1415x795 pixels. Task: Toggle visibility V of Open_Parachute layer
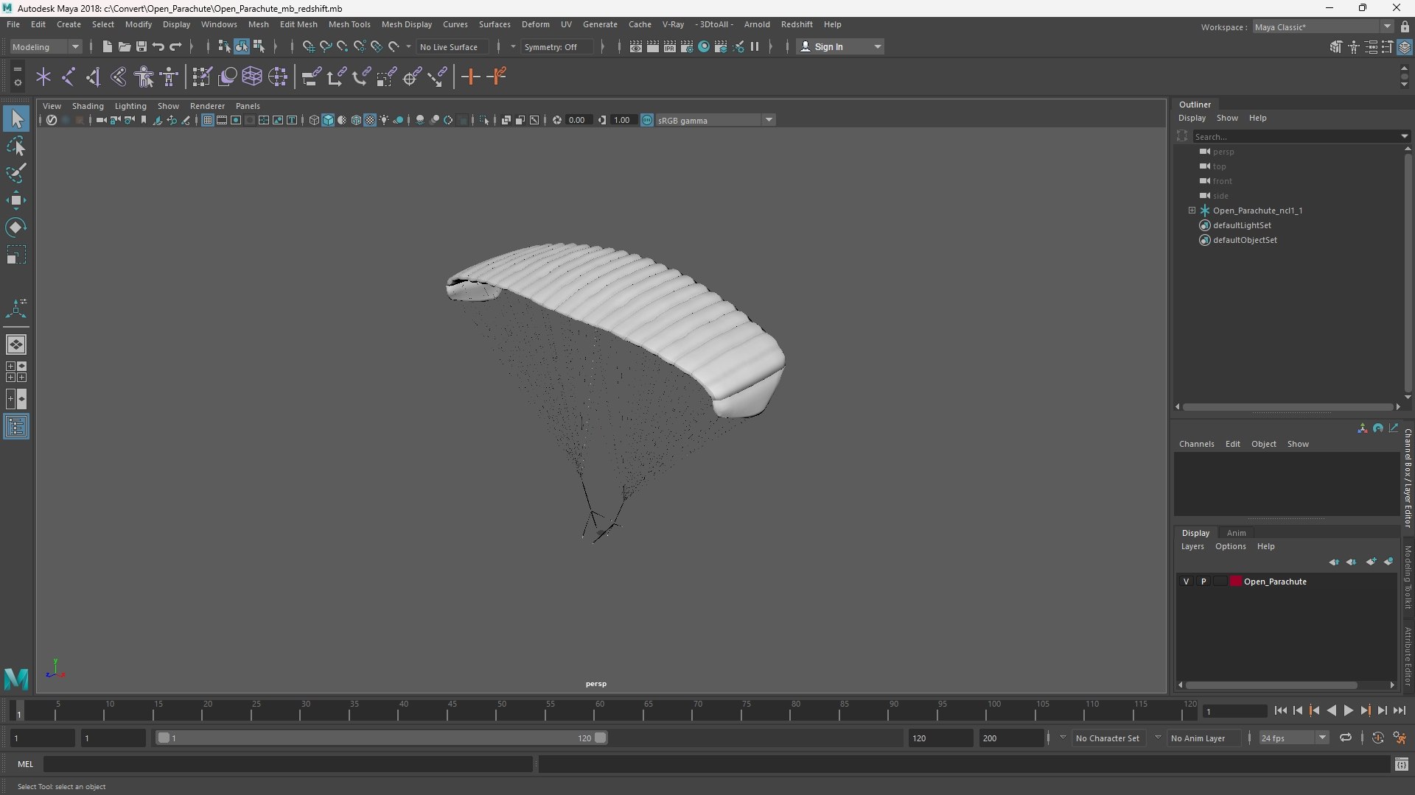click(1186, 582)
